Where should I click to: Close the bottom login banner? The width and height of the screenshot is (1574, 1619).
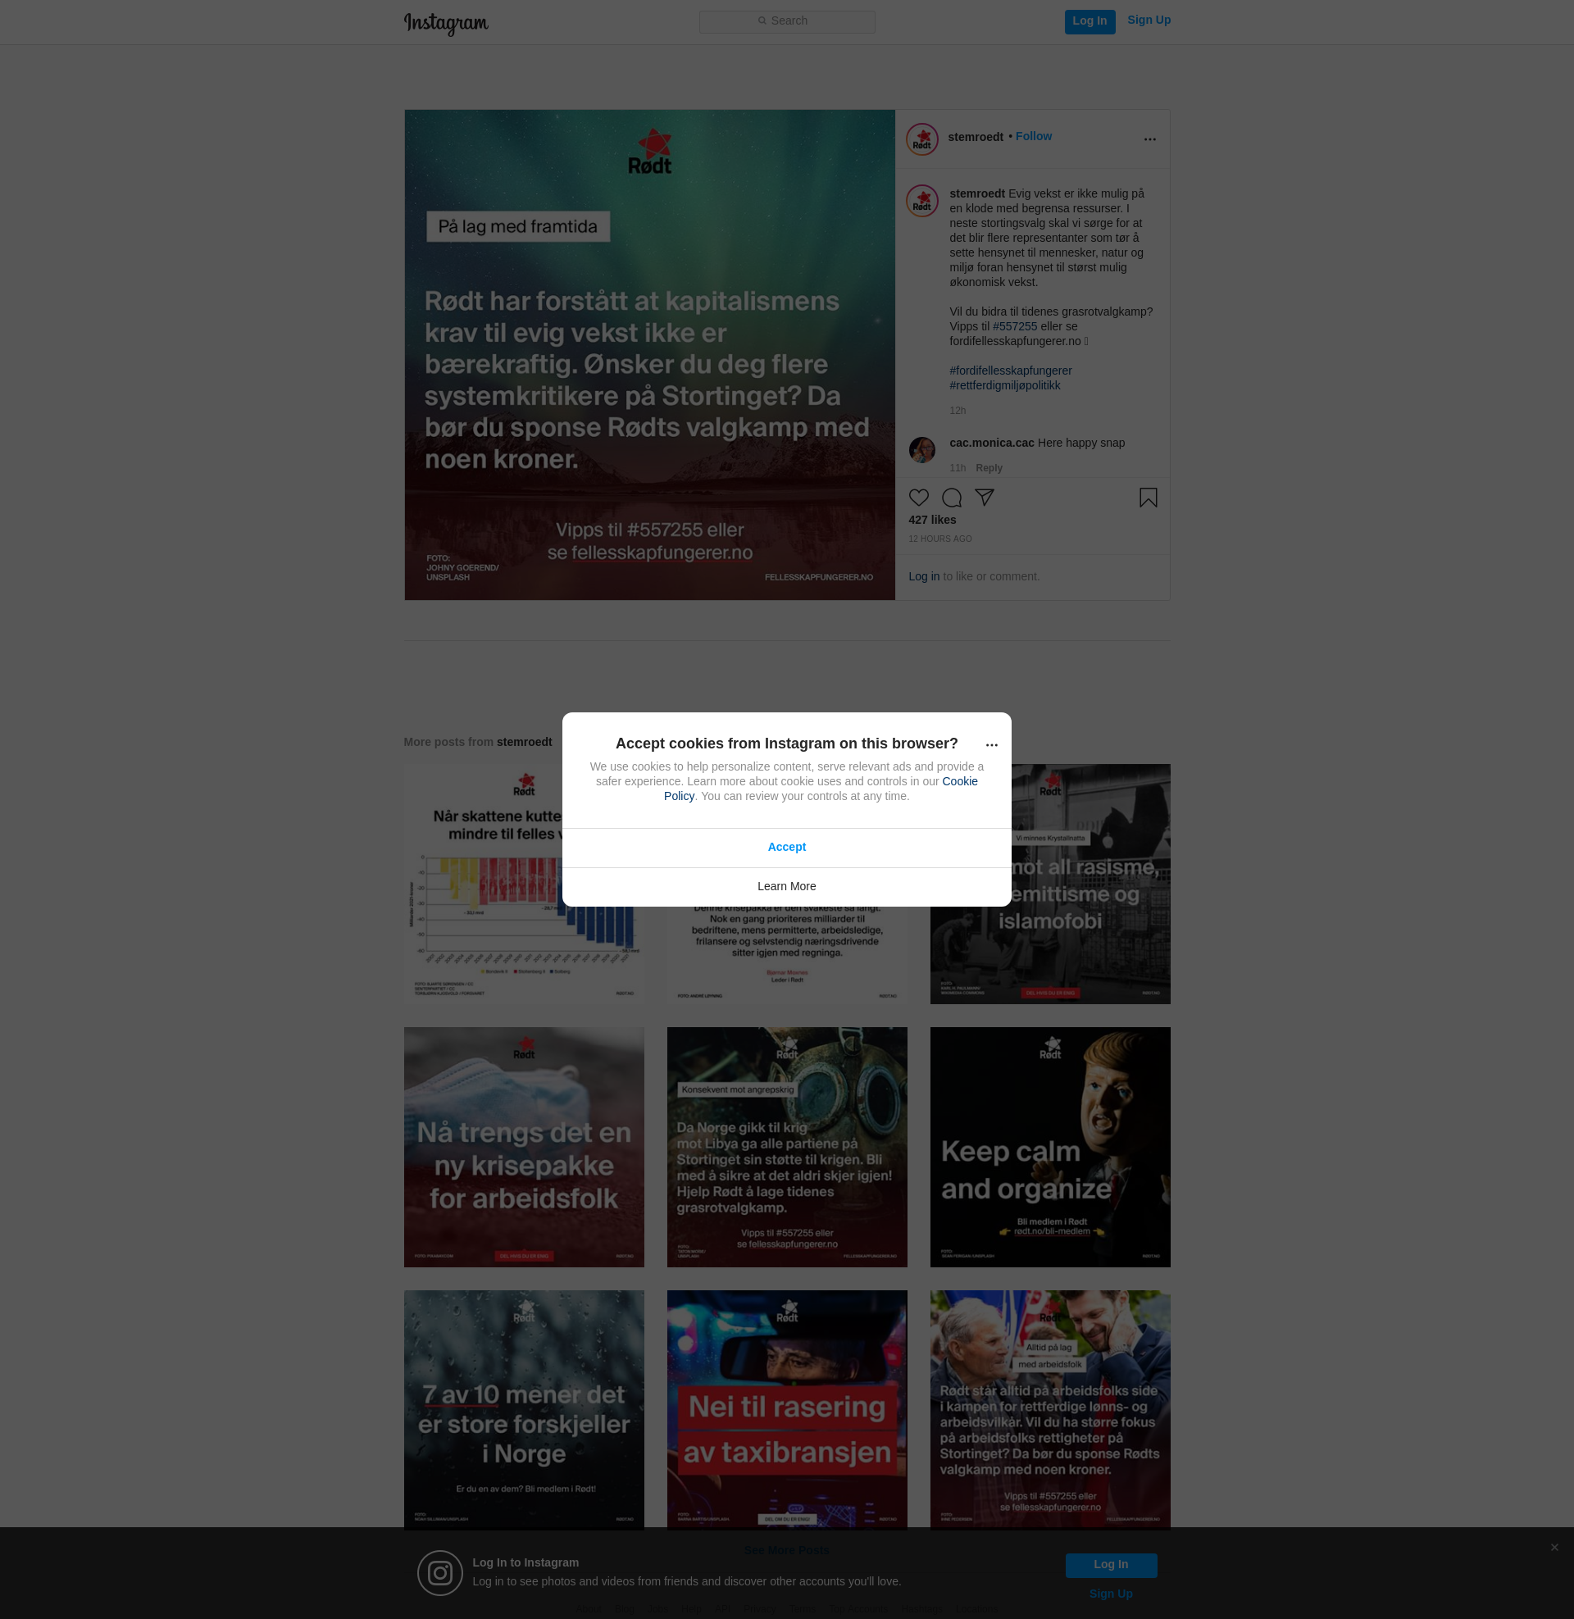(x=1554, y=1547)
